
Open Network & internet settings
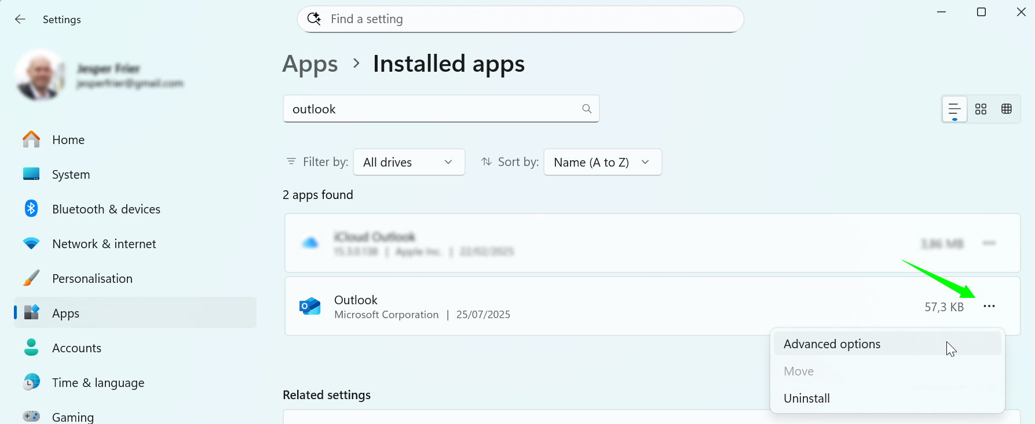tap(135, 244)
